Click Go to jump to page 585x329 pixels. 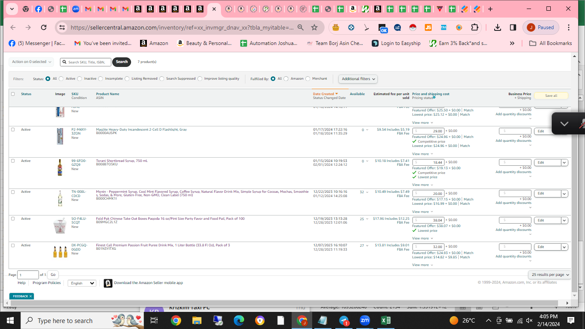coord(53,275)
